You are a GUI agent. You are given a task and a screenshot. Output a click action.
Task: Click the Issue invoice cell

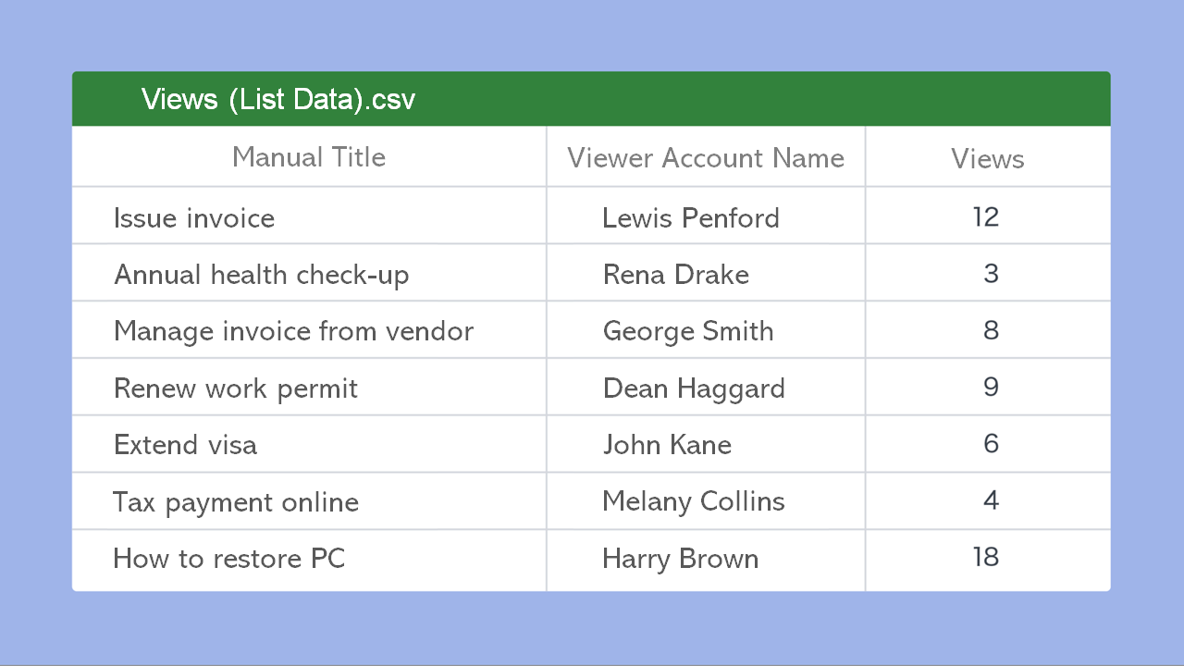194,218
